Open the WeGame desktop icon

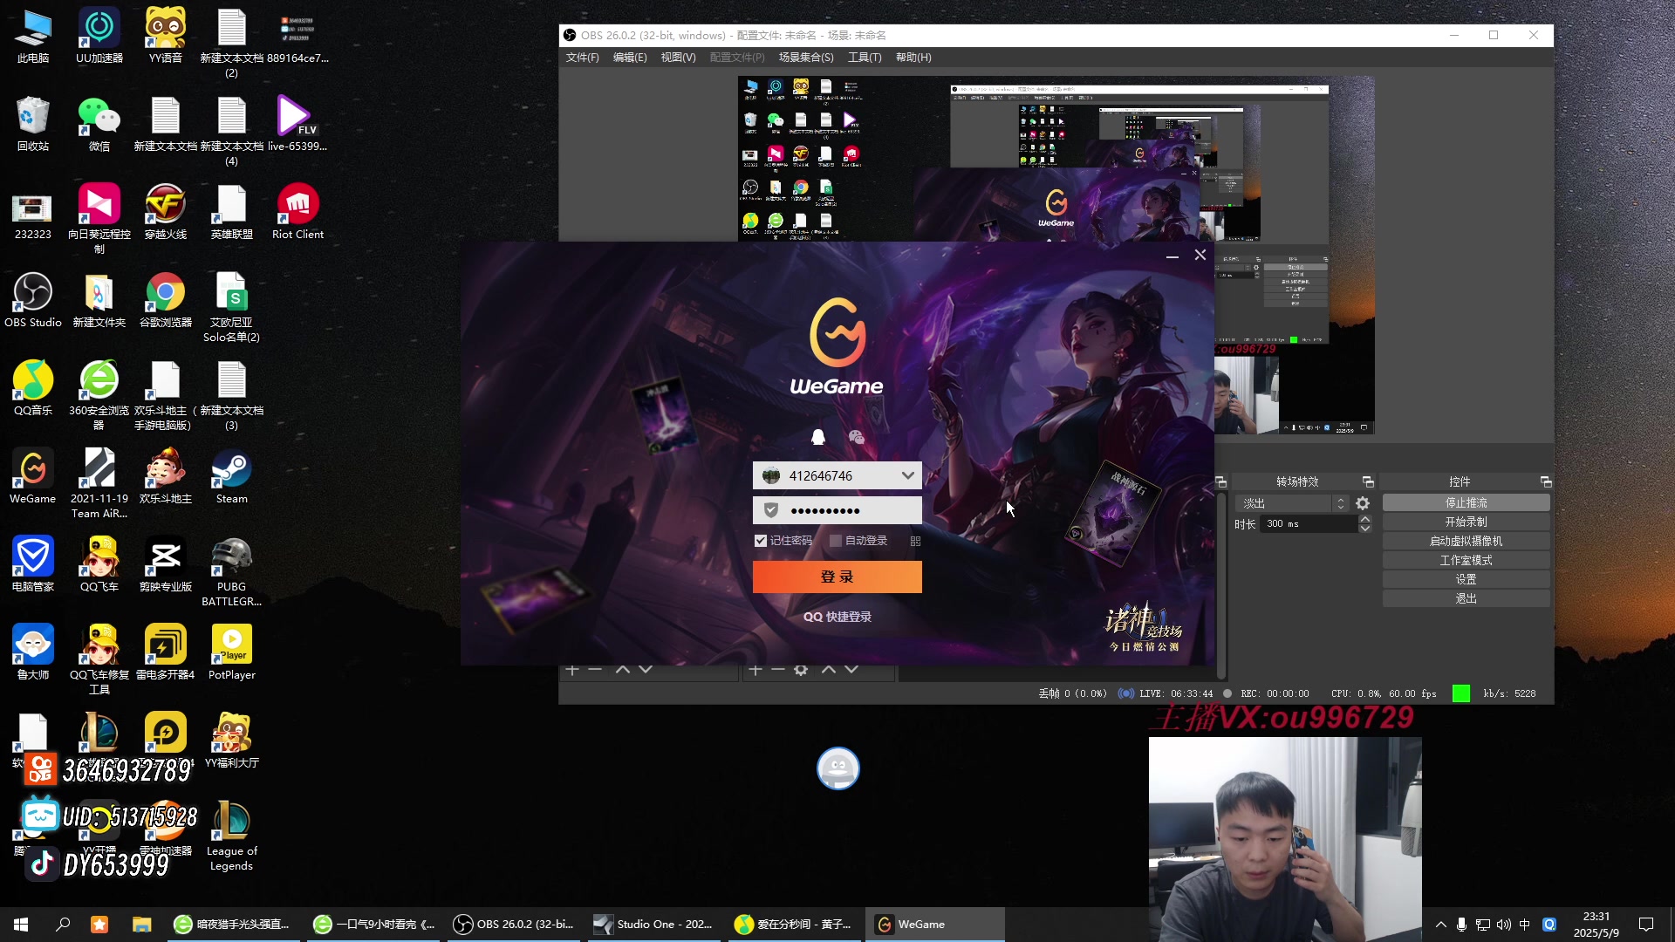click(33, 476)
